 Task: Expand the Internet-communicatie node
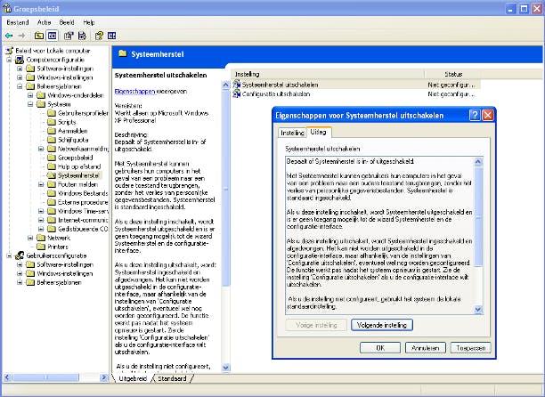[41, 220]
